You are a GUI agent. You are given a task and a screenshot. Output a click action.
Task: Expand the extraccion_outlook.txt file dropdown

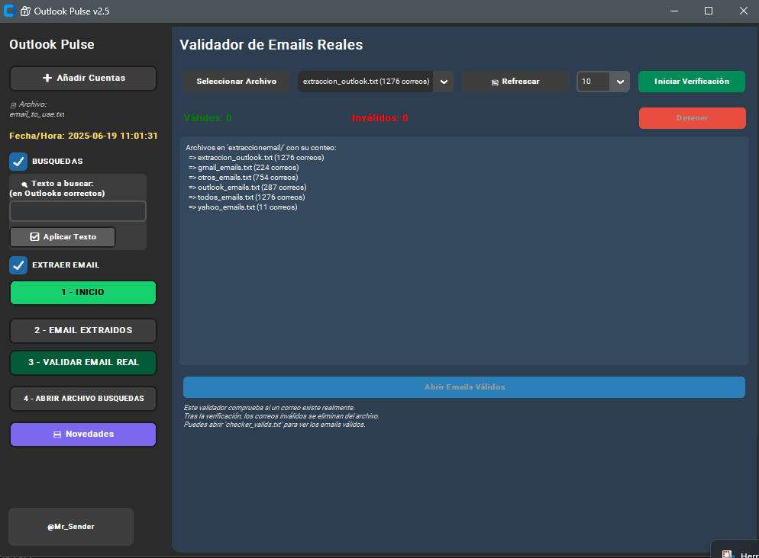pyautogui.click(x=367, y=82)
